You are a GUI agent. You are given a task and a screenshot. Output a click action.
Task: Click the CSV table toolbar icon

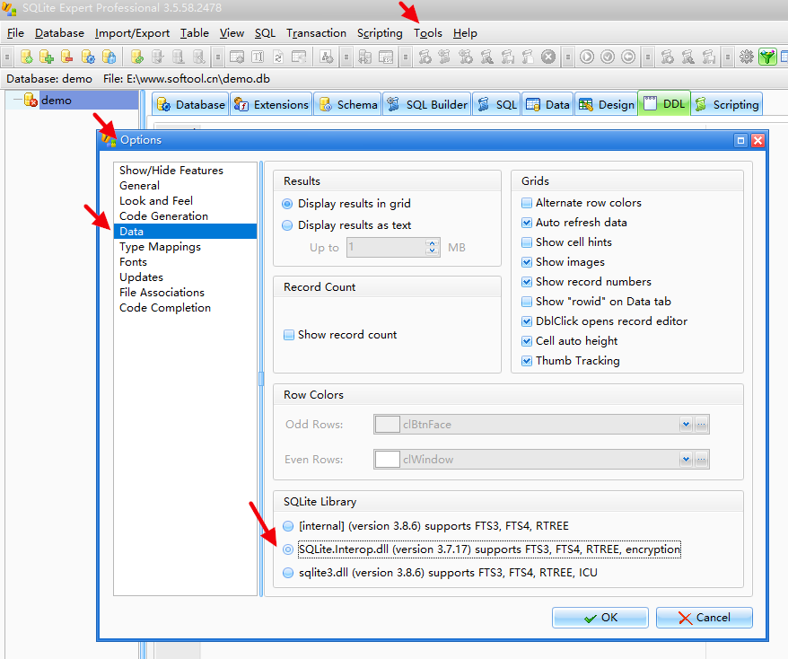tap(385, 57)
